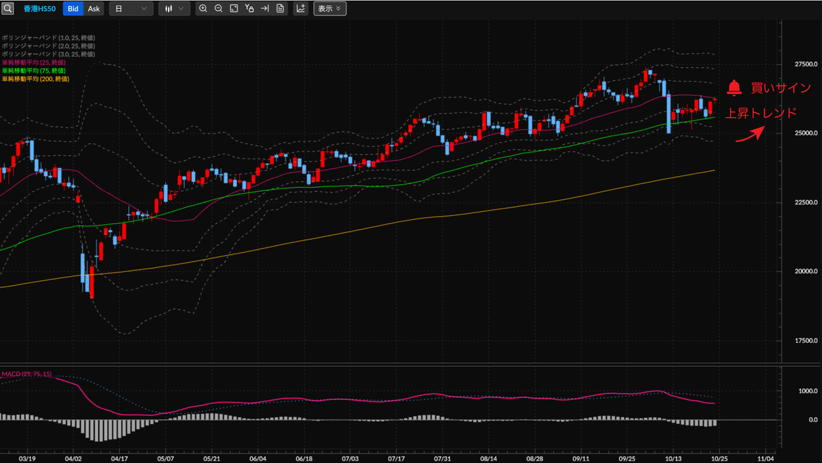Select 単純移動平均 (75, 終値) label
This screenshot has height=463, width=822.
click(34, 71)
